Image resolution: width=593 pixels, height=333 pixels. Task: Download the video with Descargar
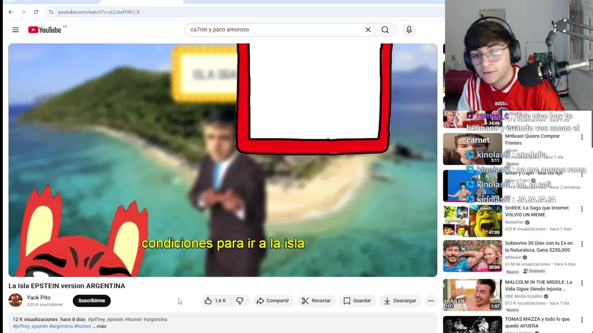tap(400, 301)
